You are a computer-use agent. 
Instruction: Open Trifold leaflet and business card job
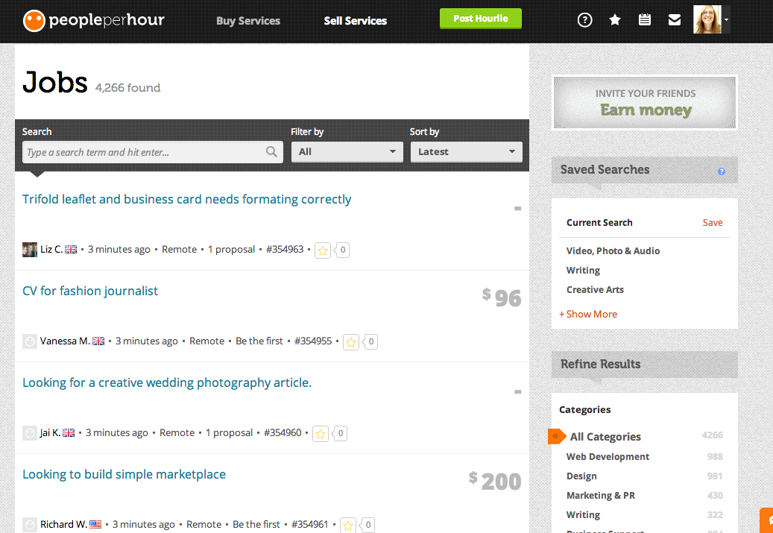tap(187, 199)
